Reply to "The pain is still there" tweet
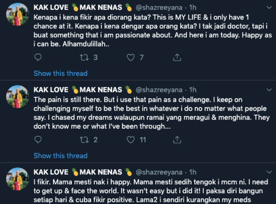Screen dimensions: 276x204 (x=38, y=140)
